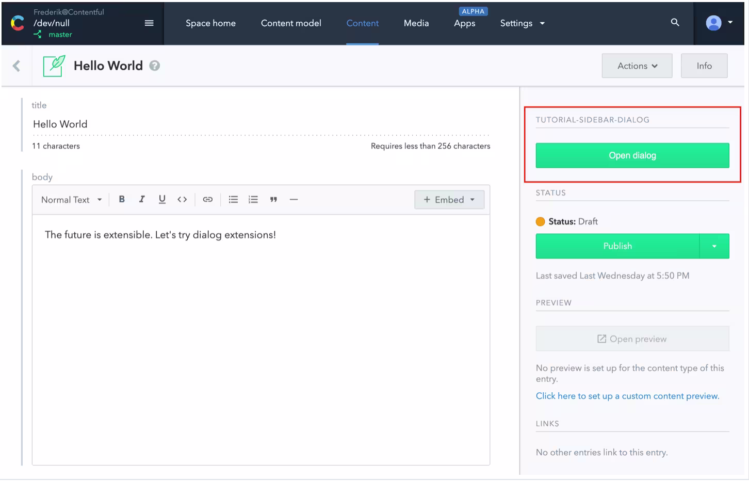Insert a hyperlink with the link icon
This screenshot has width=749, height=481.
(x=208, y=199)
